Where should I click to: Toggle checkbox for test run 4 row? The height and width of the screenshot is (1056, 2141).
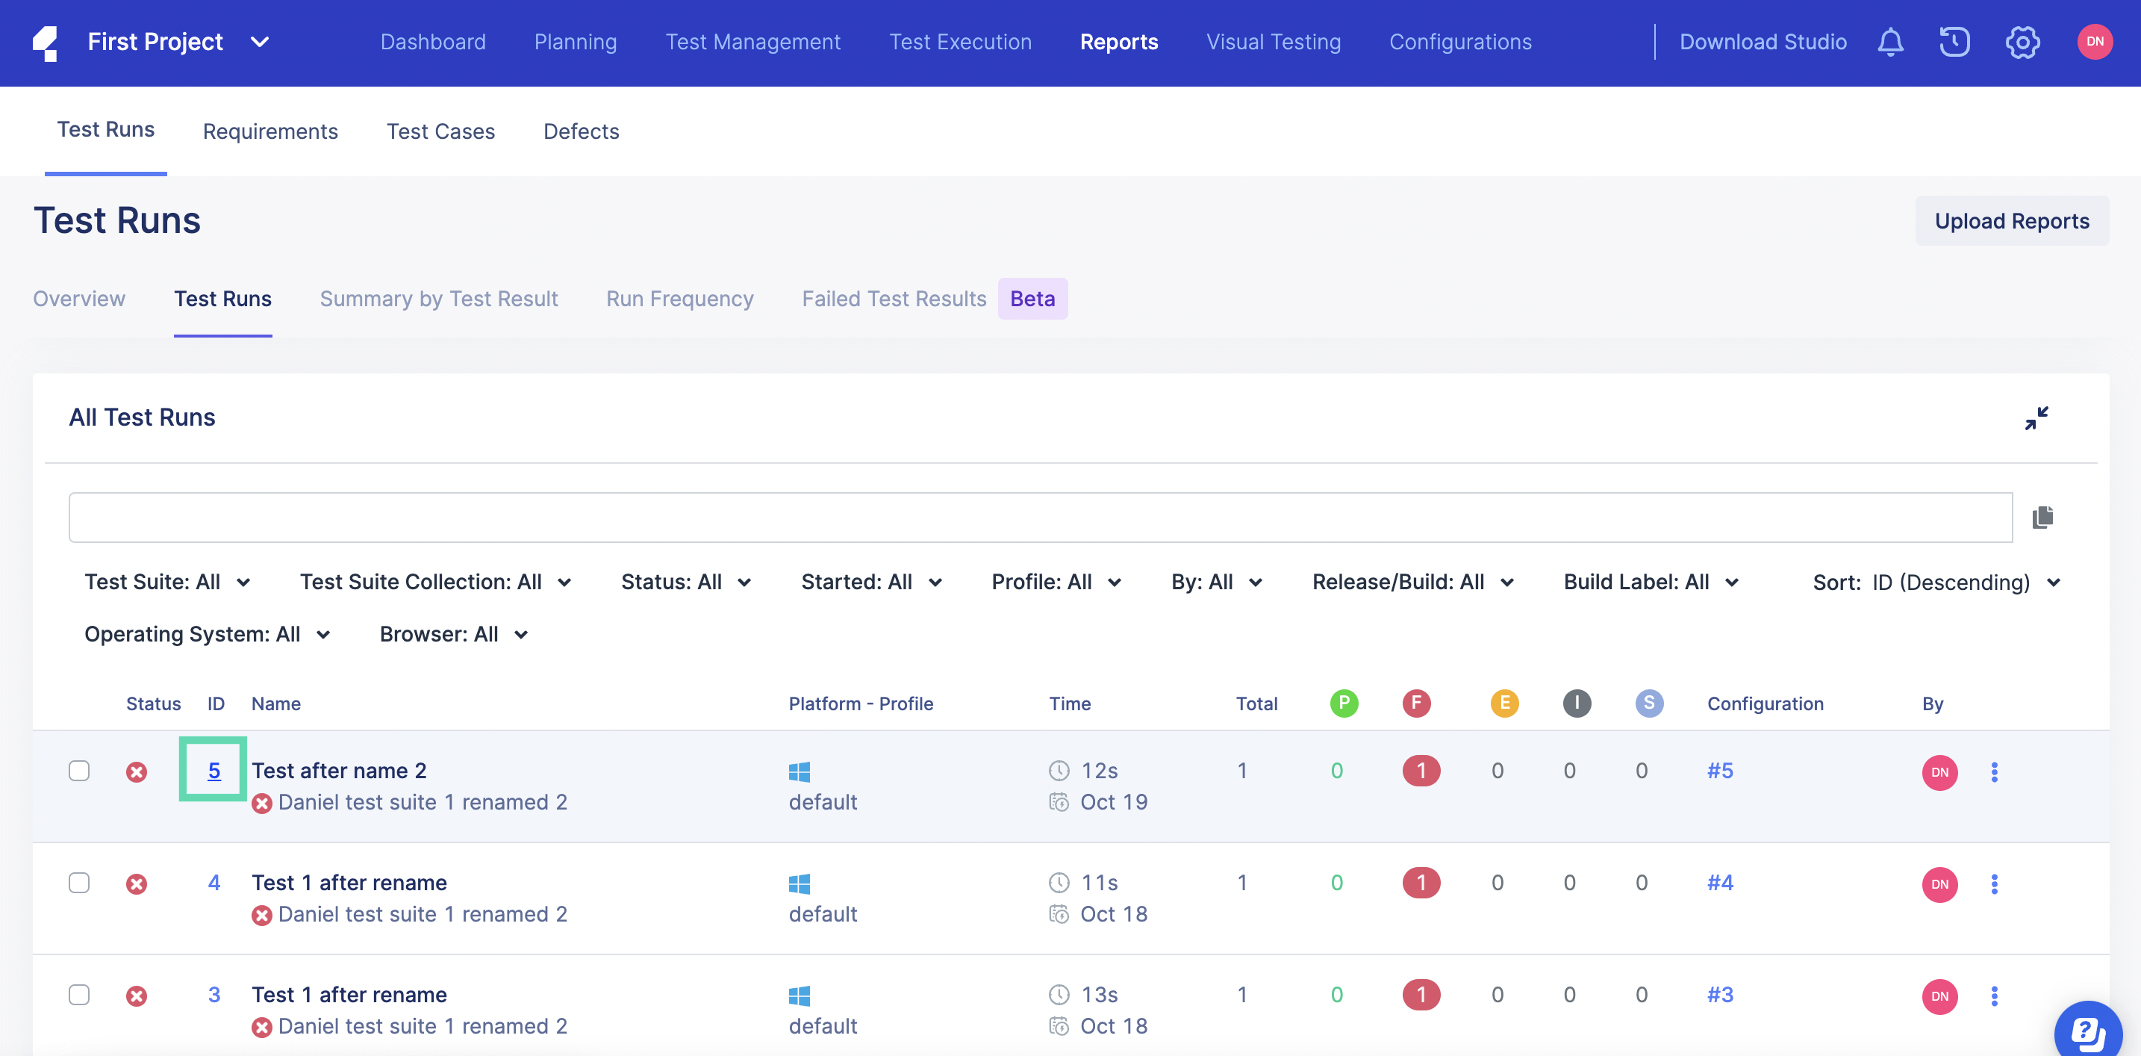tap(79, 883)
